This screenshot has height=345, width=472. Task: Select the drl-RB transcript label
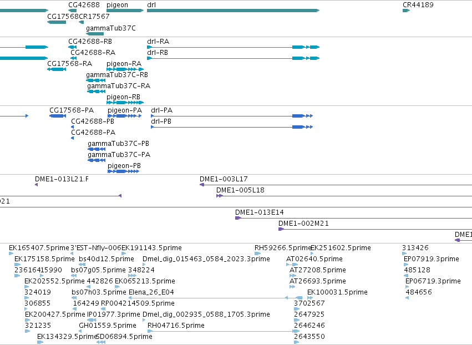[158, 53]
